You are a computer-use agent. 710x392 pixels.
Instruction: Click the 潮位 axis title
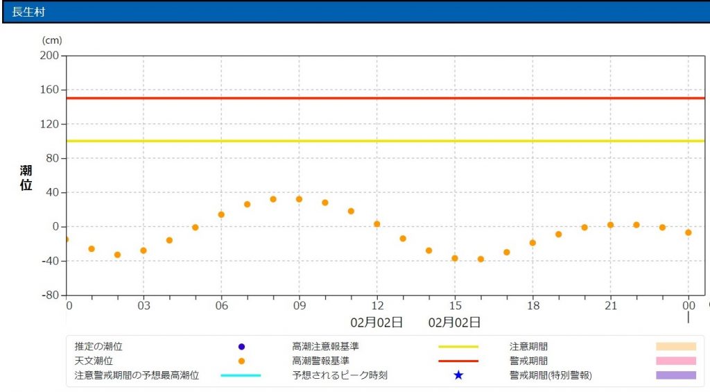[x=26, y=178]
